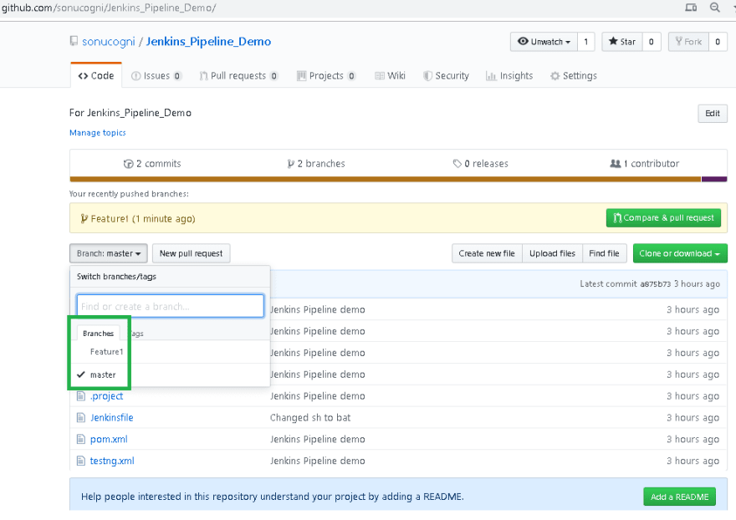Expand the Clone or download menu
Viewport: 736px width, 520px height.
[x=680, y=253]
